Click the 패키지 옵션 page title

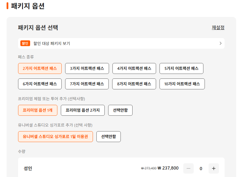(28, 6)
